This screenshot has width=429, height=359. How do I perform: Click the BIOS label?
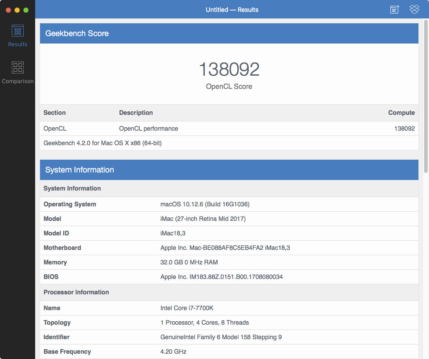pos(51,277)
